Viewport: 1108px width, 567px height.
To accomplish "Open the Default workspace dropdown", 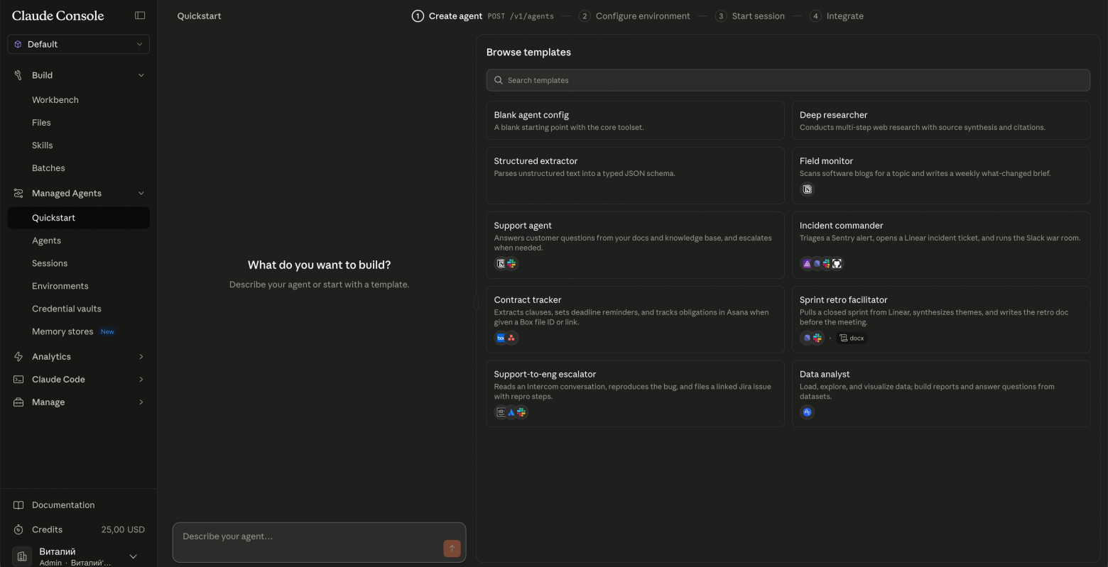I will pos(78,44).
